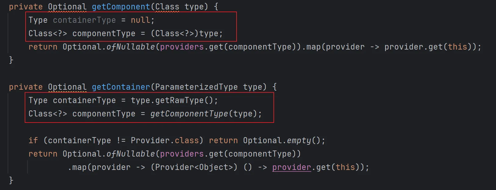Click the closing brace of getContainer
This screenshot has height=190, width=496.
(x=11, y=180)
